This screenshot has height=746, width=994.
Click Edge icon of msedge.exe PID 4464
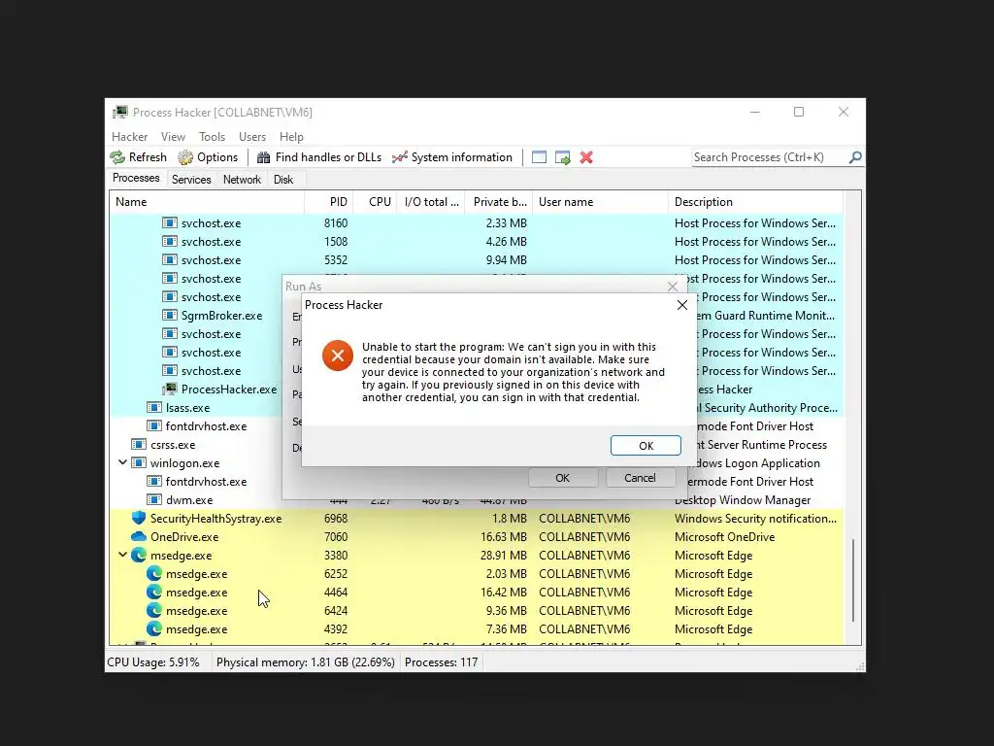(154, 592)
